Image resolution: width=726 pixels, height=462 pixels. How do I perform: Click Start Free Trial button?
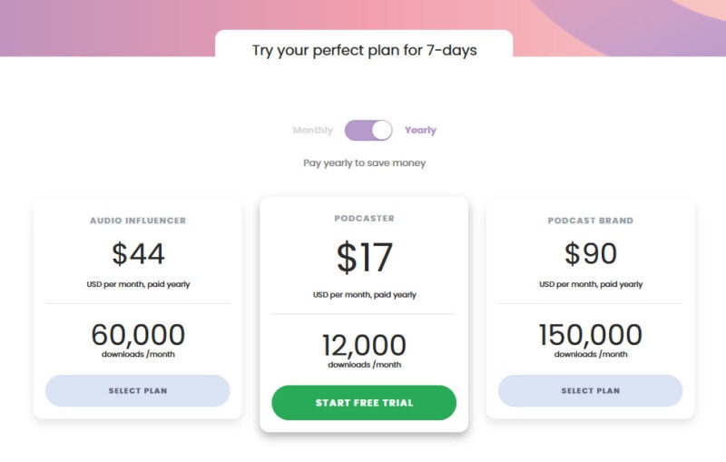(x=364, y=403)
